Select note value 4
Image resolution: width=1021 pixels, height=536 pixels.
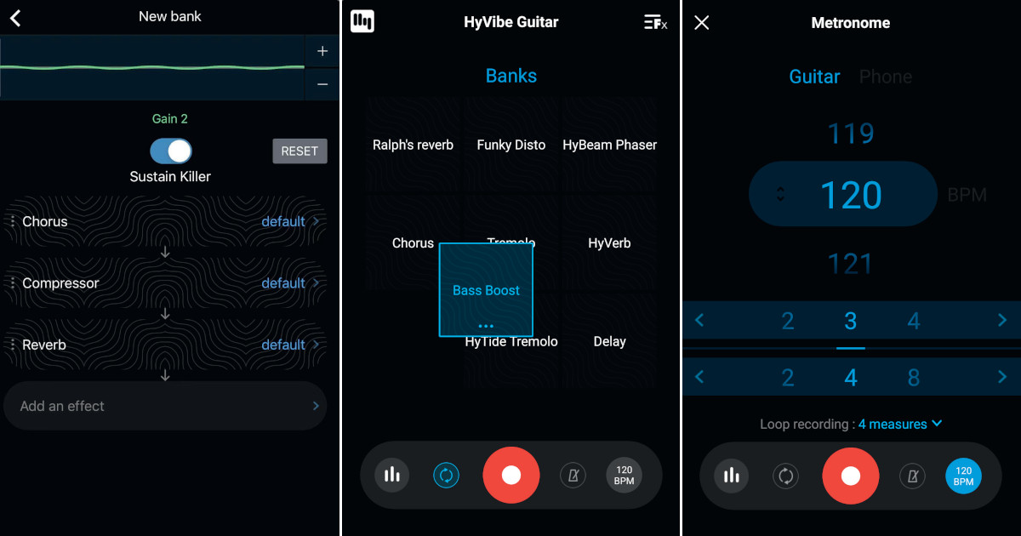point(851,378)
